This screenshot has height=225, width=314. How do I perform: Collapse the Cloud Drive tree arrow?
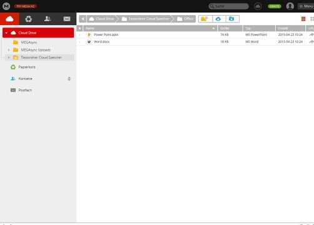coord(6,33)
